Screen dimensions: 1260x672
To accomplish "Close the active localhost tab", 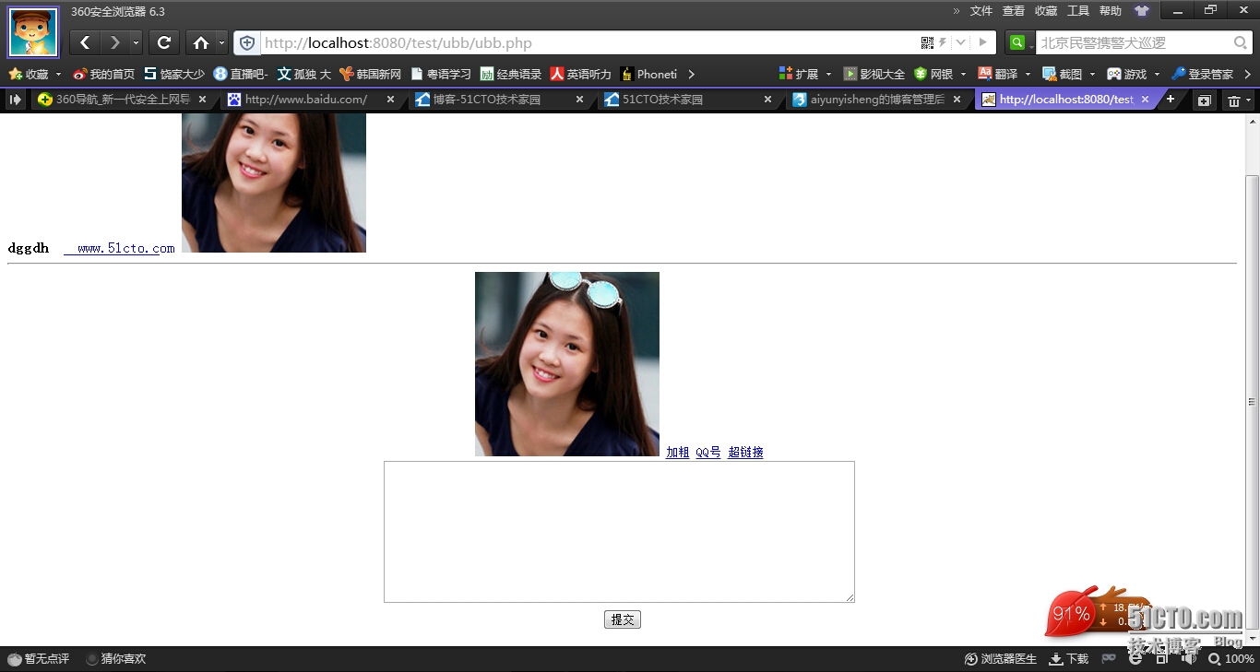I will (1146, 100).
